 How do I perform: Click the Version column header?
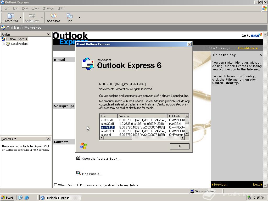pyautogui.click(x=142, y=116)
